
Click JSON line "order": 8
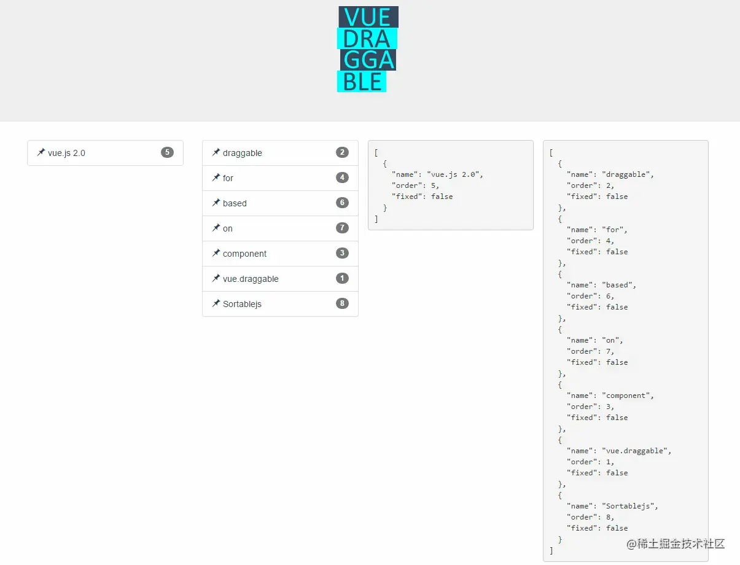591,517
